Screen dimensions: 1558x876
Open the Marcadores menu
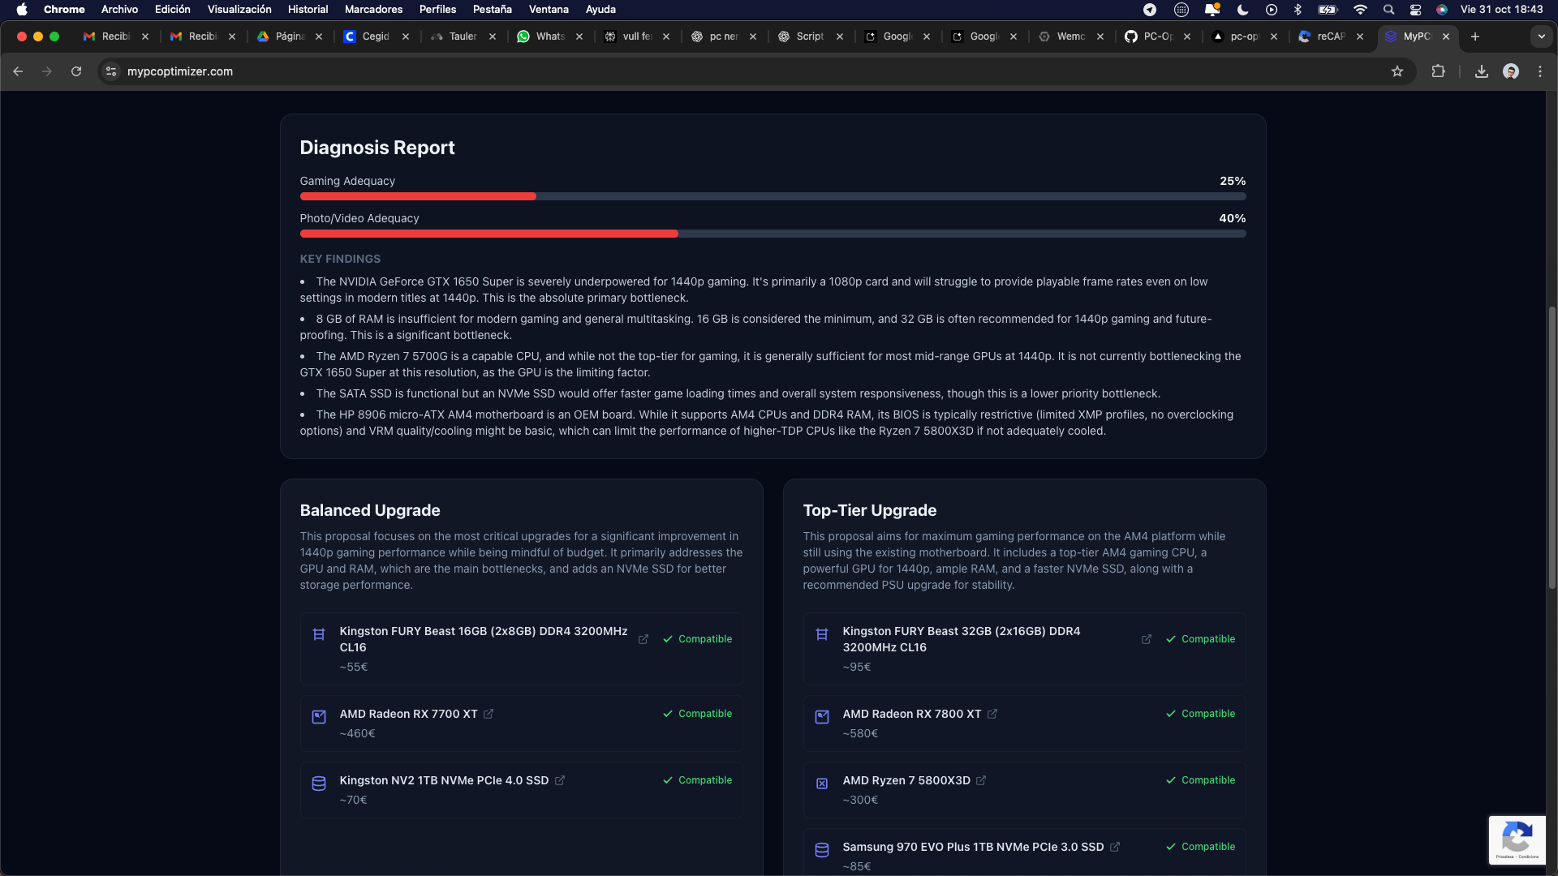(372, 10)
